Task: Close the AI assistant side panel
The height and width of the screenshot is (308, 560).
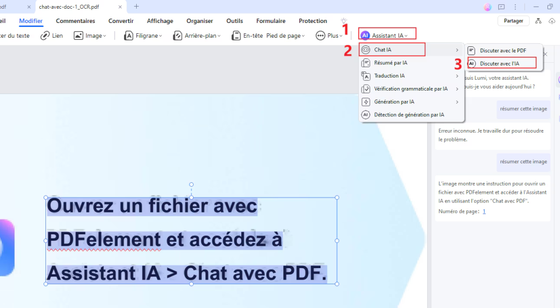Action: (545, 54)
